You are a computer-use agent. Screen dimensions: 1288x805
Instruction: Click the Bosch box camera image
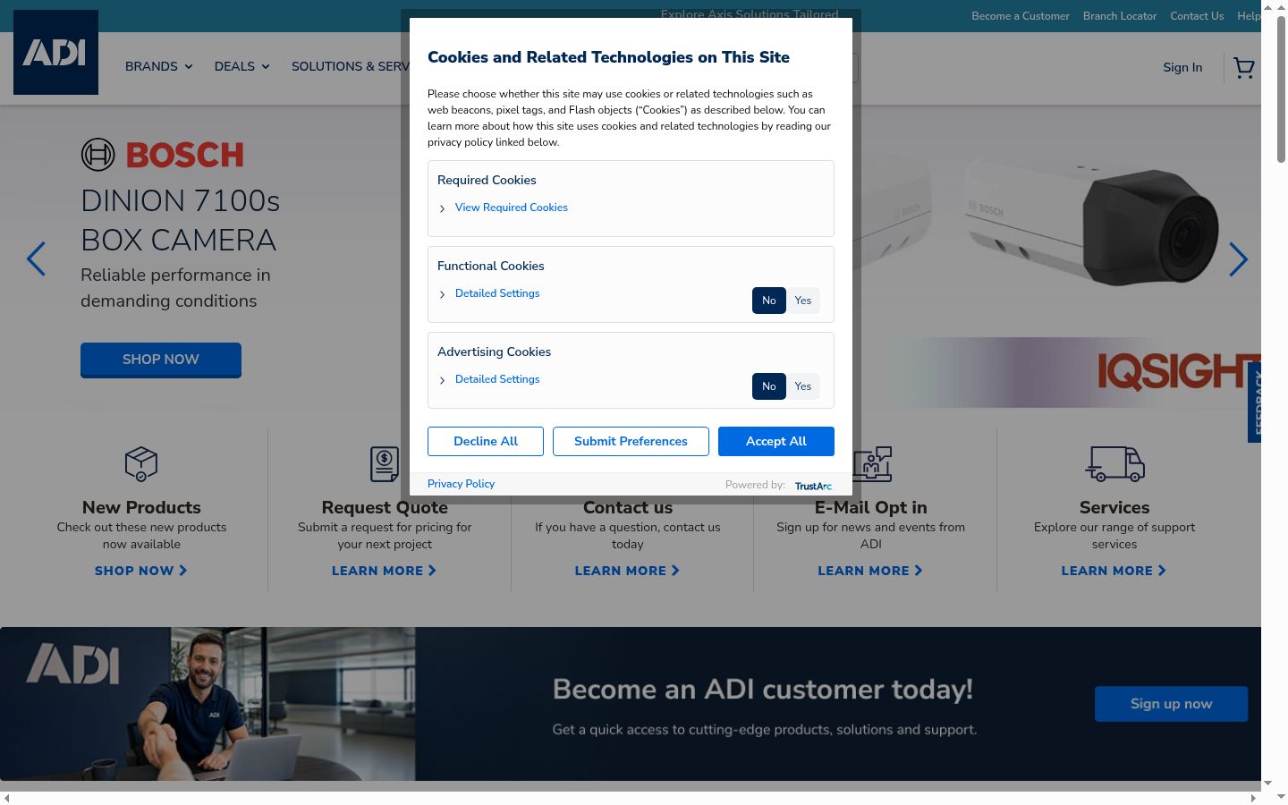1091,220
